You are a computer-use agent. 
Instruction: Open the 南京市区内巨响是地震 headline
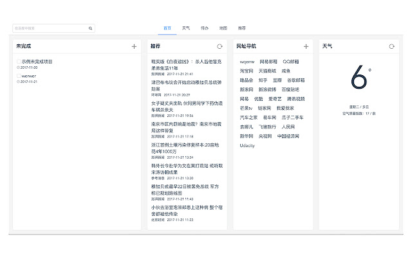pyautogui.click(x=186, y=127)
